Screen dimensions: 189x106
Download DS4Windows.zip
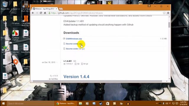74,39
